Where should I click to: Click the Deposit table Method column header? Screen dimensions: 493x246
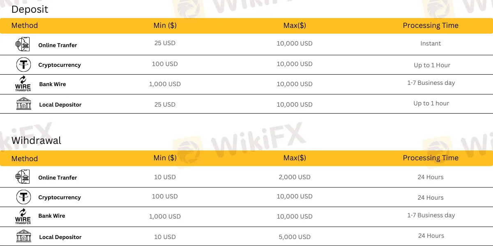click(x=25, y=25)
